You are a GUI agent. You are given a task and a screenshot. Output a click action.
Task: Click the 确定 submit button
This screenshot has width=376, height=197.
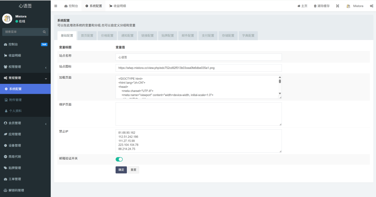[121, 170]
